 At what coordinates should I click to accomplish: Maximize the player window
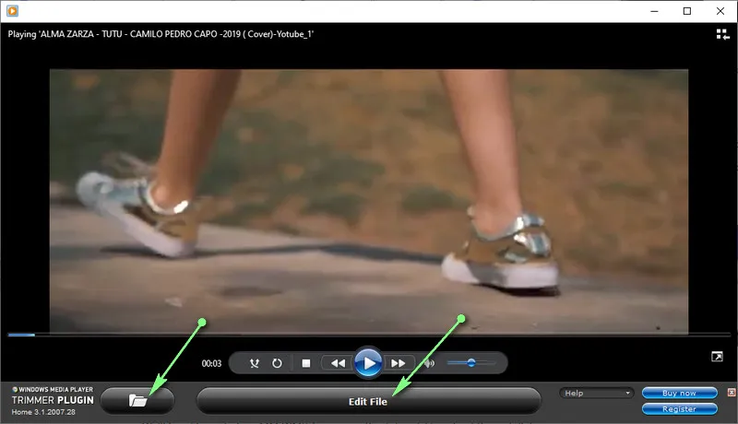tap(687, 11)
